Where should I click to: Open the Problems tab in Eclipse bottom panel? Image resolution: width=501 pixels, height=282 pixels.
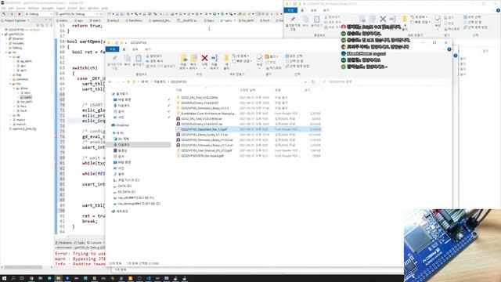point(64,243)
